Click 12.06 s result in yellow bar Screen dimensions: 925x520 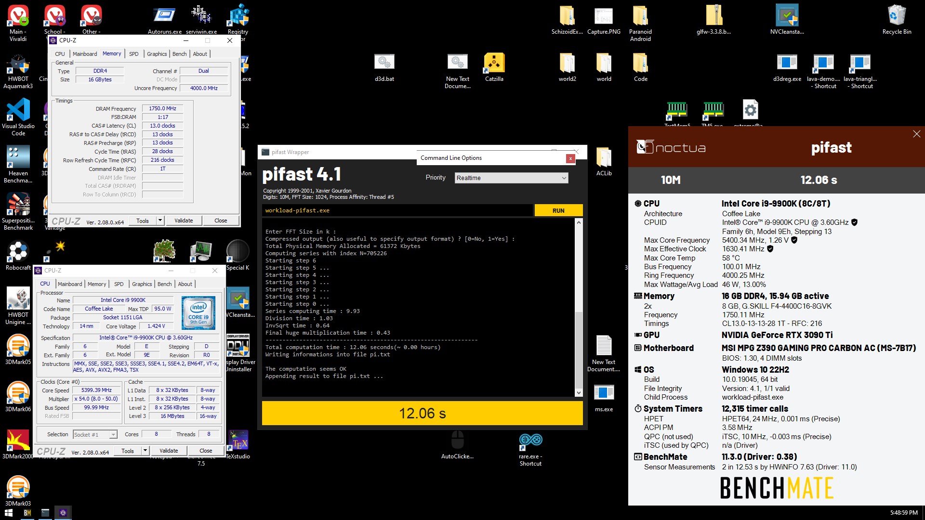click(423, 413)
